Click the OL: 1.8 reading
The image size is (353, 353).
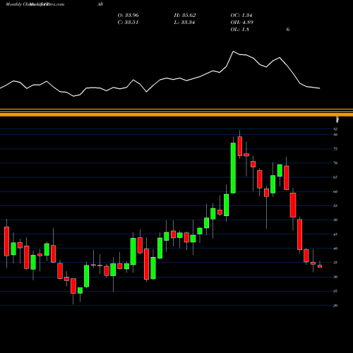[239, 30]
